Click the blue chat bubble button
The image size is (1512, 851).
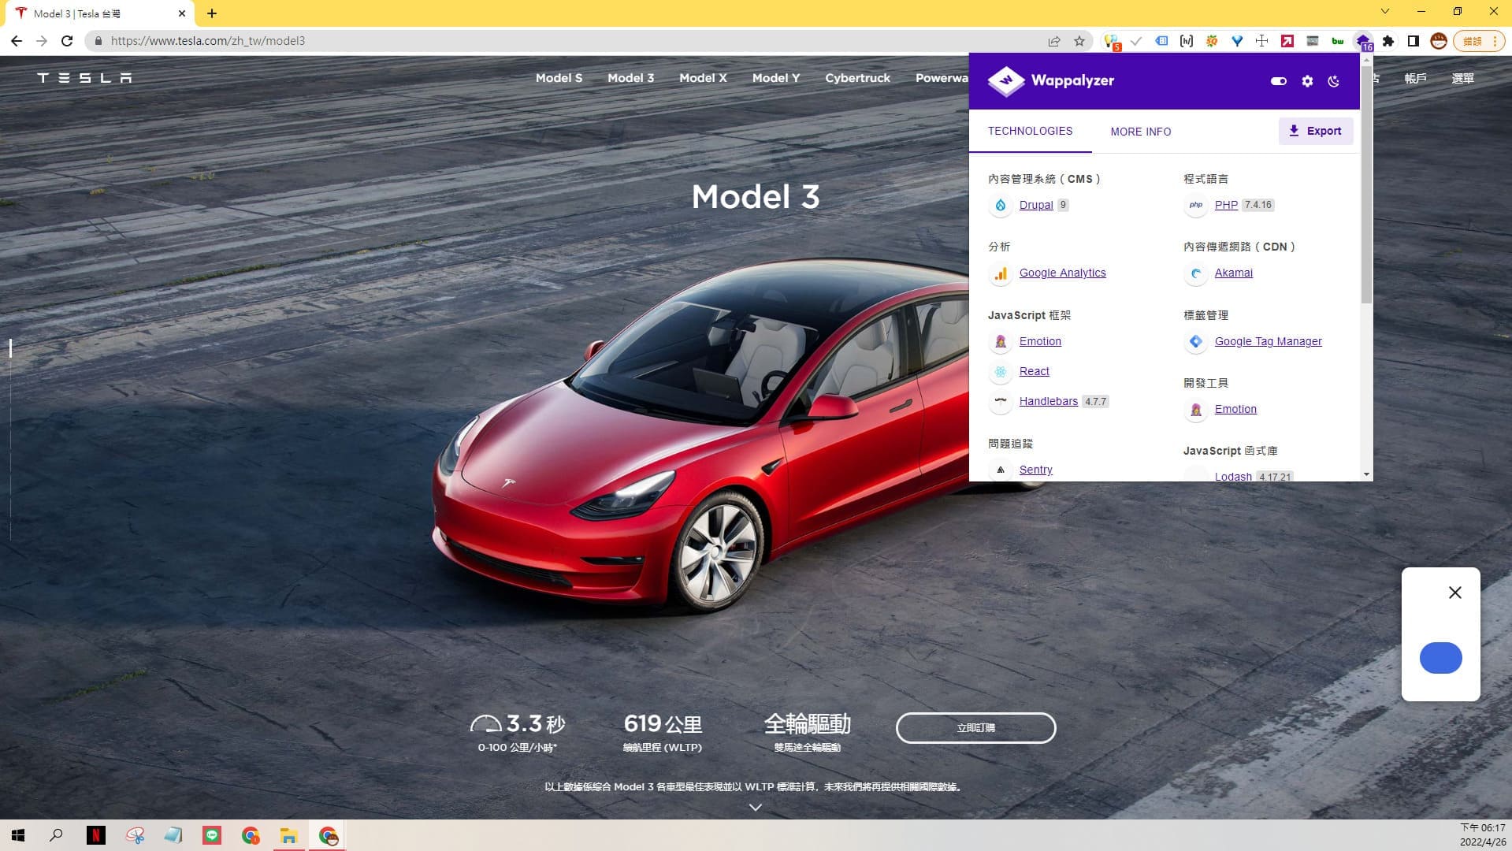click(x=1440, y=658)
